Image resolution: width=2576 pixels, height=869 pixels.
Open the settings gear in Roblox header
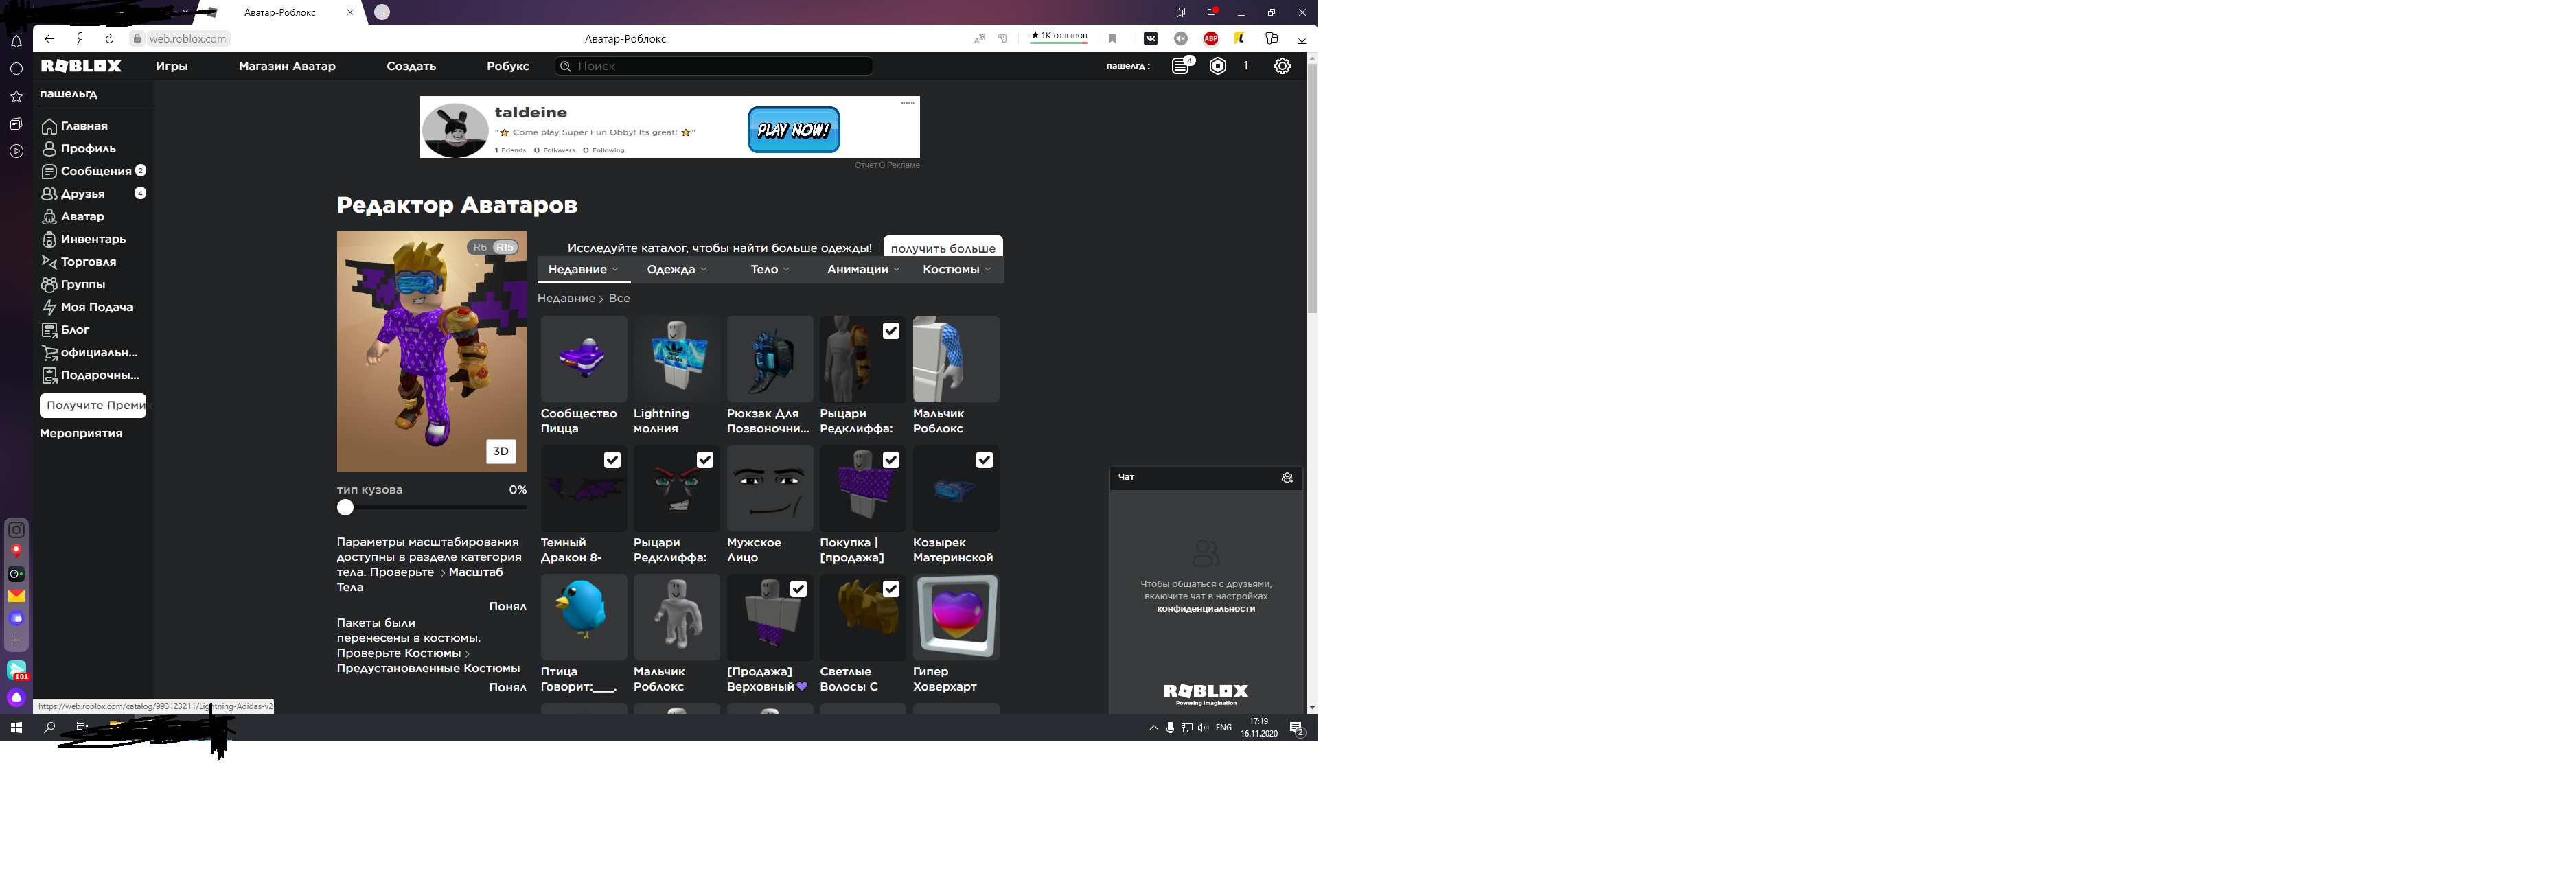1282,66
